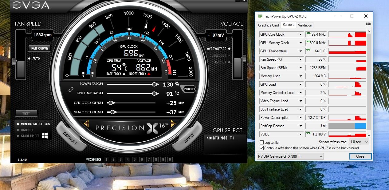Toggle the START UP OFF option
This screenshot has width=389, height=190.
28,136
